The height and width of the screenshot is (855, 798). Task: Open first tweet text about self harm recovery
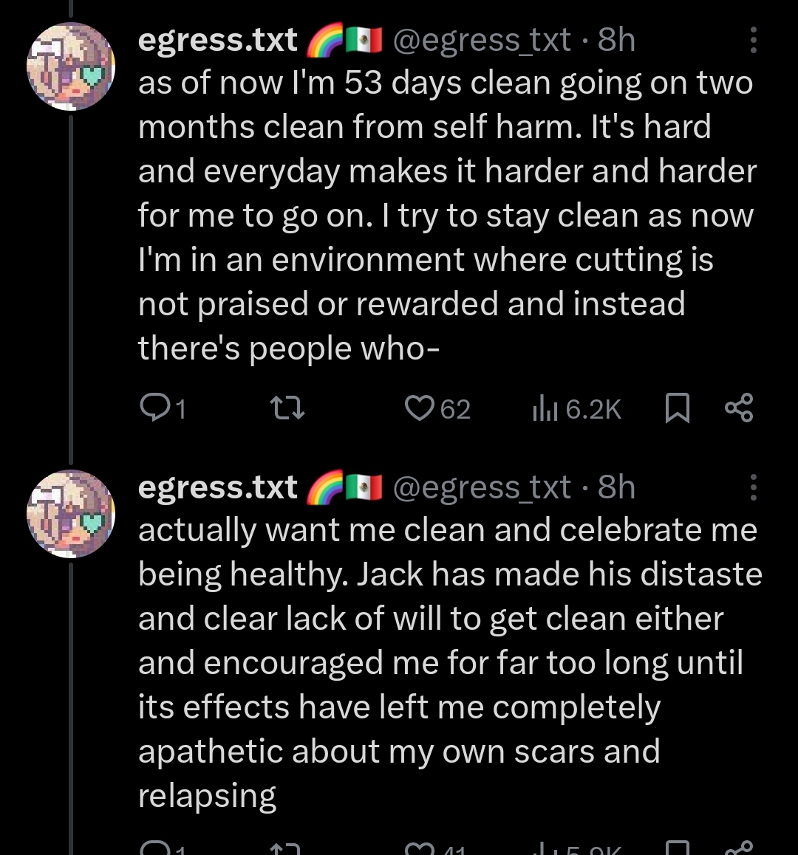pos(448,216)
